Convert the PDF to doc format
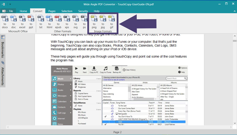237x135 pixels. coord(13,22)
